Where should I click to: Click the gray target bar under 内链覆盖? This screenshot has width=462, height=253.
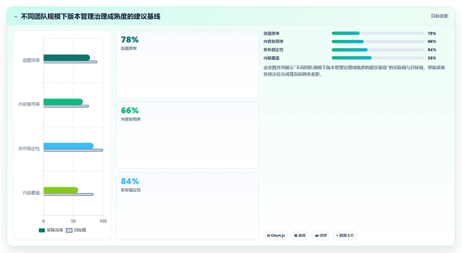coord(68,194)
